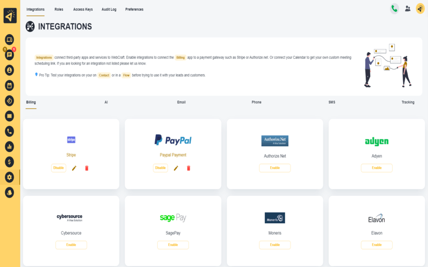Click the Sage Pay logo

click(173, 218)
